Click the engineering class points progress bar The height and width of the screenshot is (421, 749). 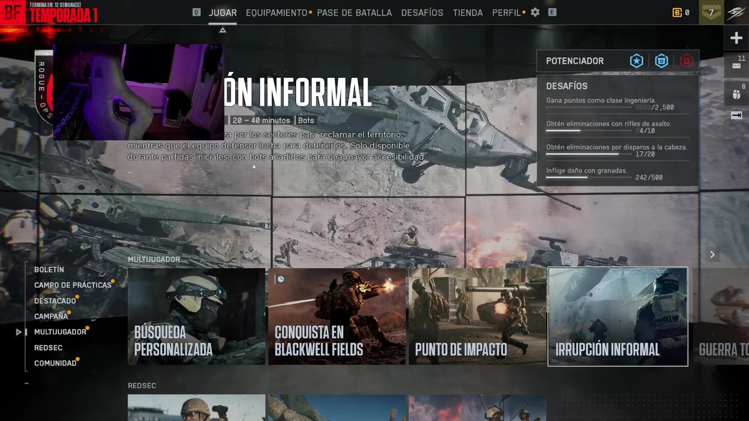(x=589, y=107)
